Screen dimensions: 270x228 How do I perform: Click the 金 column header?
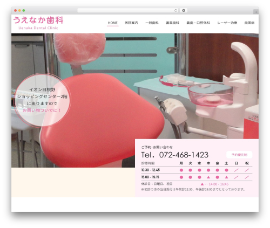tap(218, 163)
